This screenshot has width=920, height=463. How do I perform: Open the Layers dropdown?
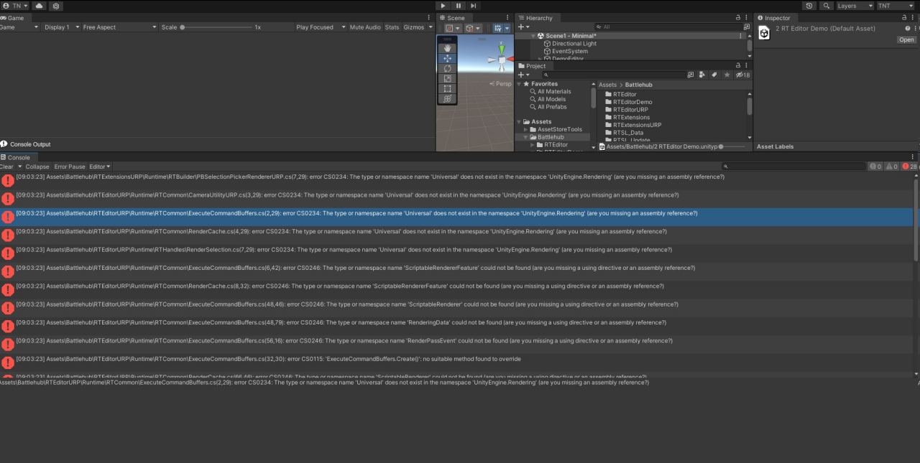[x=855, y=6]
